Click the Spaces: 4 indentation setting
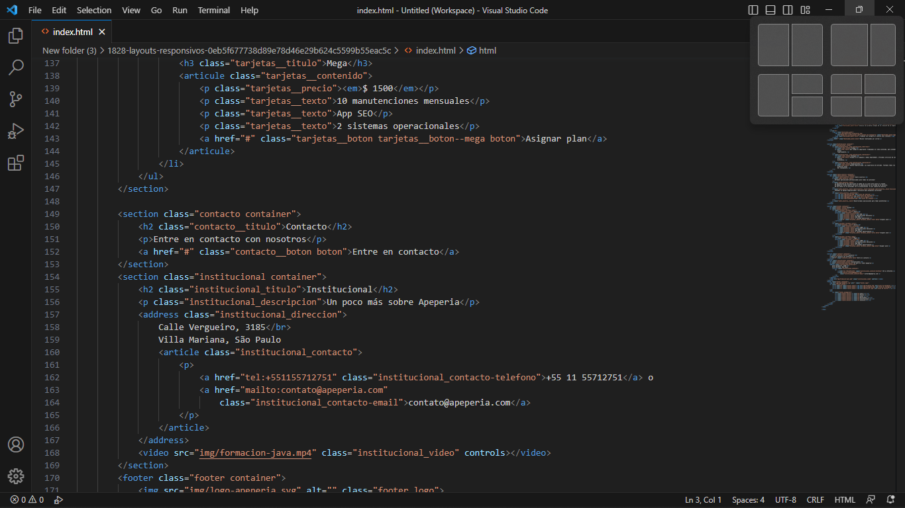 coord(748,500)
